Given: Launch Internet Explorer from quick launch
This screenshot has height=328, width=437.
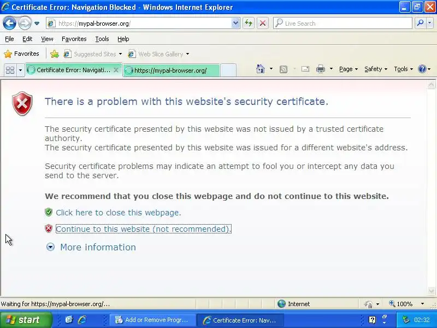Looking at the screenshot, I should (x=82, y=320).
